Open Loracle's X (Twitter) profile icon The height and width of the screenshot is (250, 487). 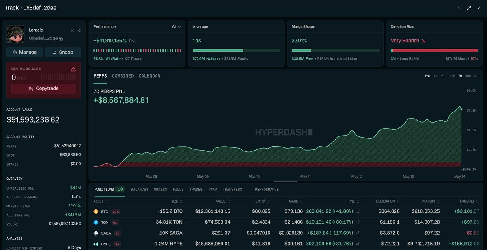coord(72,30)
